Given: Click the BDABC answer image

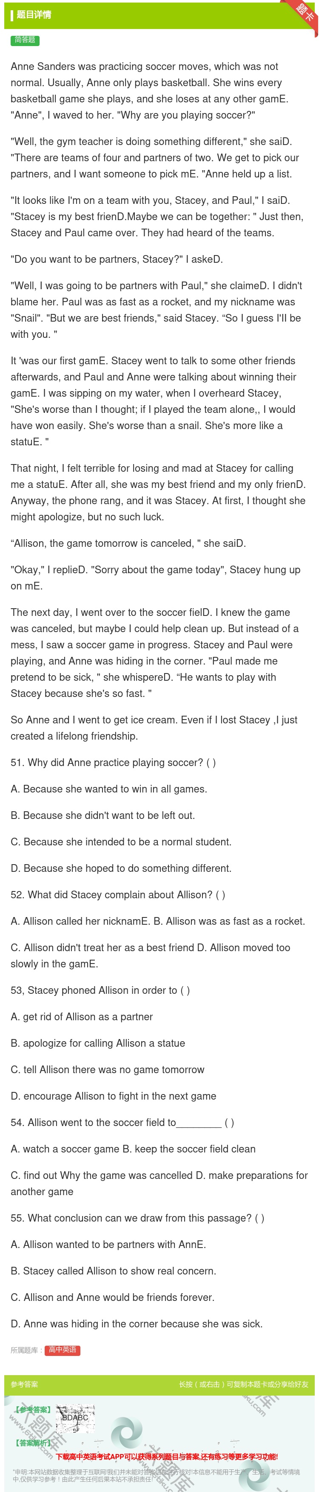Looking at the screenshot, I should point(75,1417).
